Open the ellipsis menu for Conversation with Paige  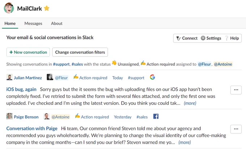pyautogui.click(x=236, y=129)
